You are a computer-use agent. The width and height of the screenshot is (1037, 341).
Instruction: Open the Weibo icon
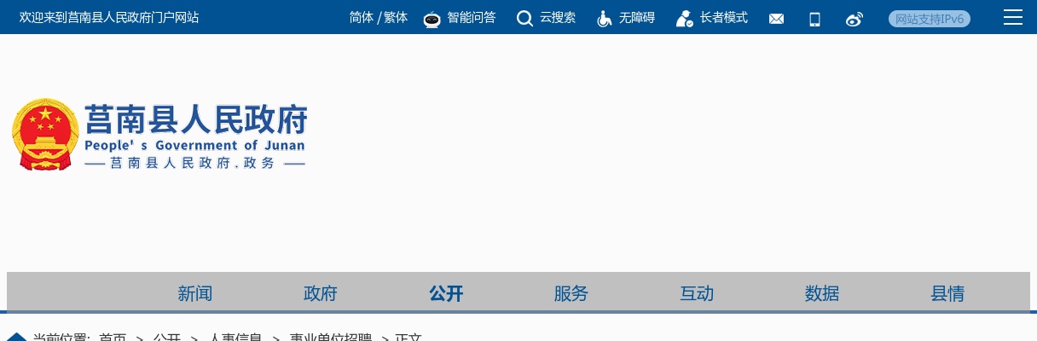(x=854, y=19)
